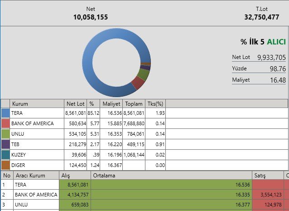The height and width of the screenshot is (211, 289).
Task: Click the purple TEB color swatch
Action: [x=5, y=144]
